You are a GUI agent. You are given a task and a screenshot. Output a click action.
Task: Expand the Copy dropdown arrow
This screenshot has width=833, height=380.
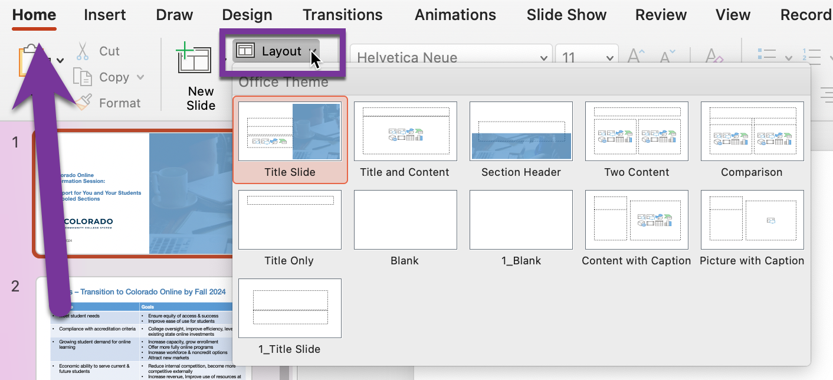tap(140, 77)
